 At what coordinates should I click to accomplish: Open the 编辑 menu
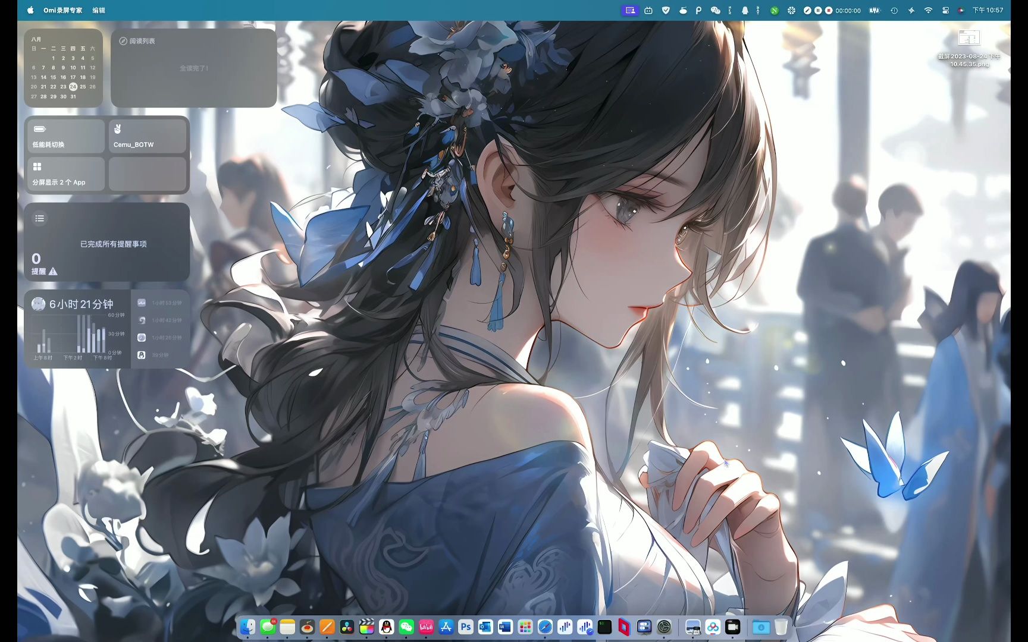point(99,10)
